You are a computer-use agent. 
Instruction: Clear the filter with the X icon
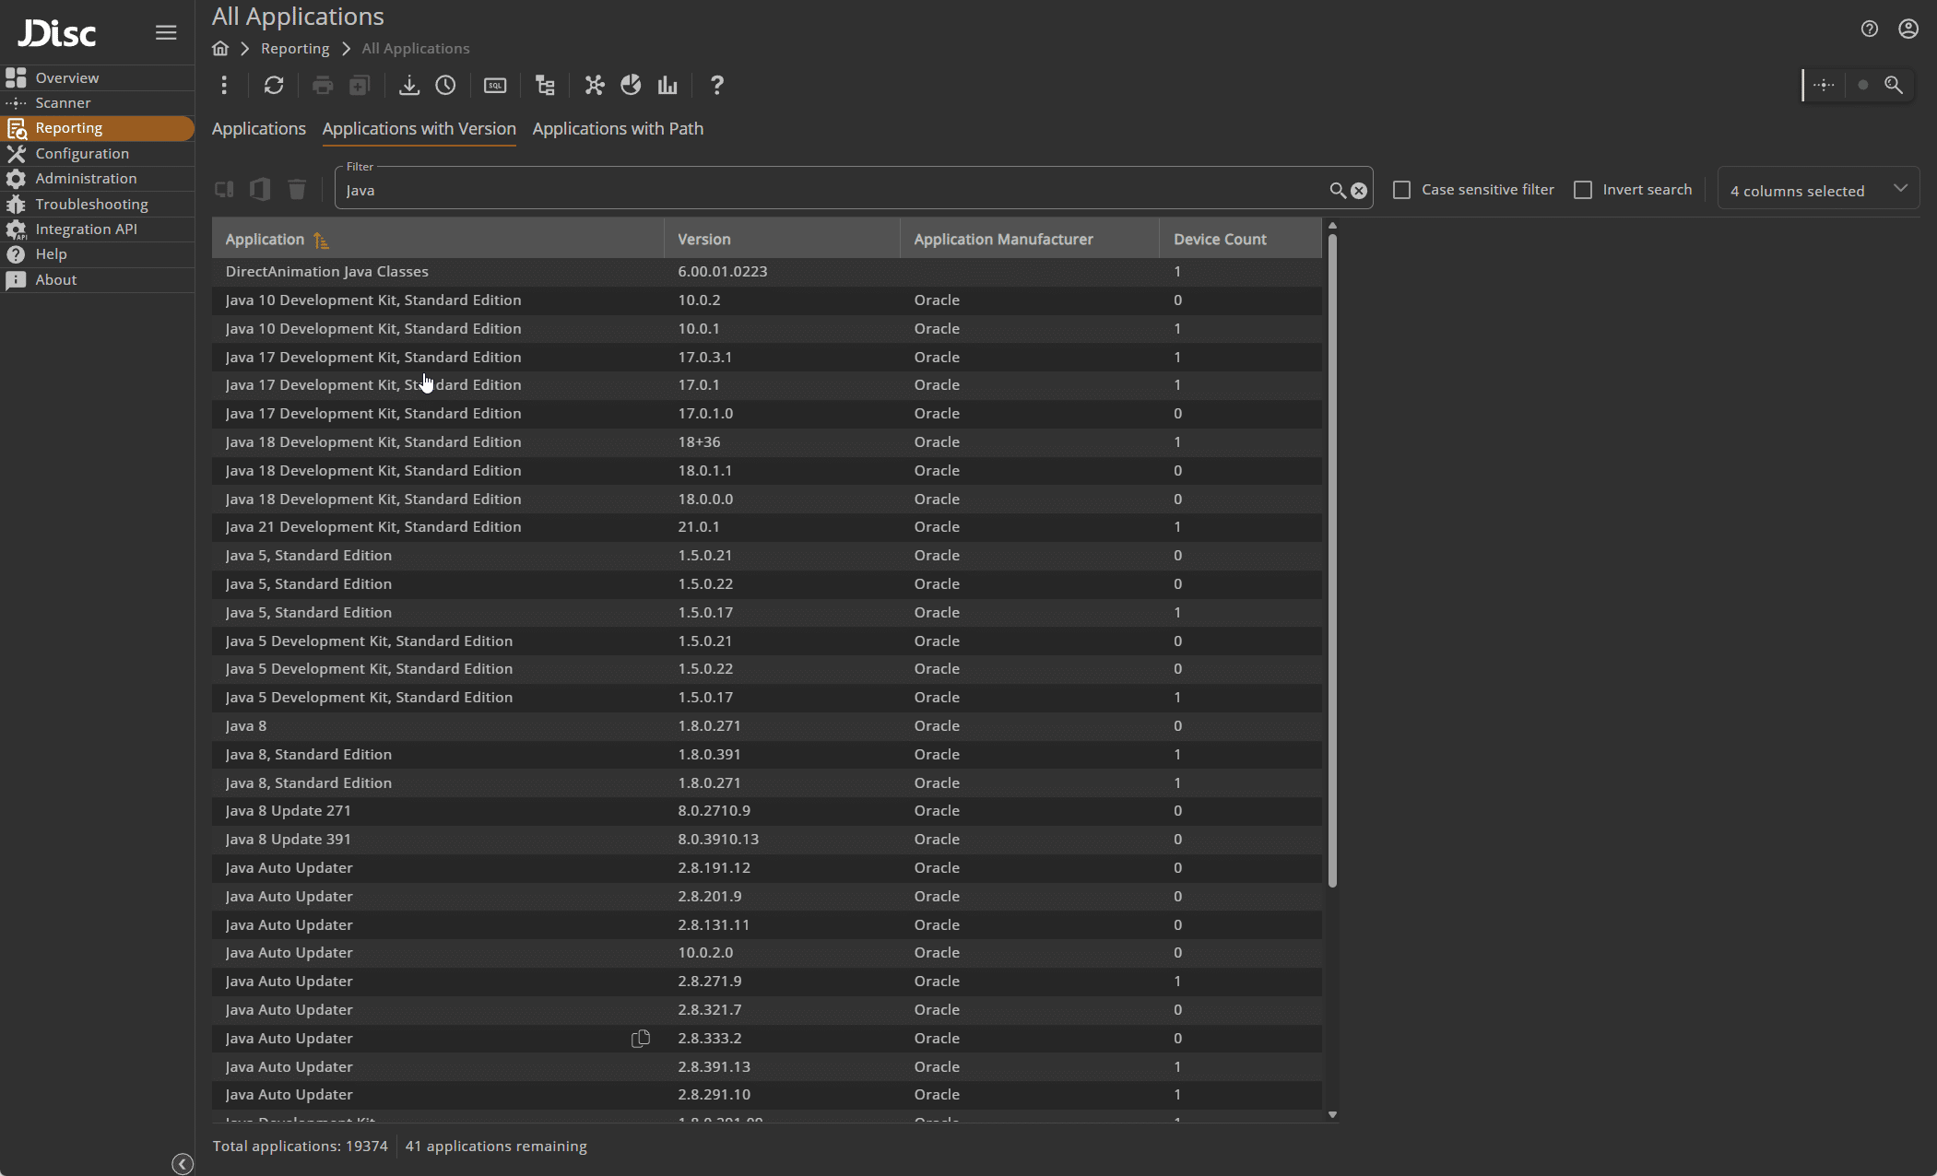pos(1359,191)
